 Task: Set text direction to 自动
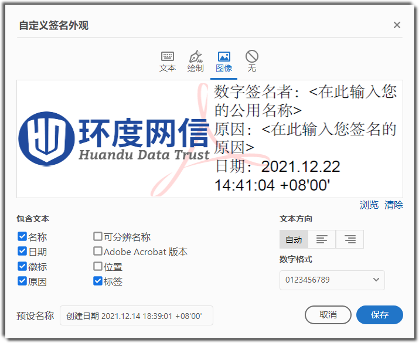pos(294,239)
